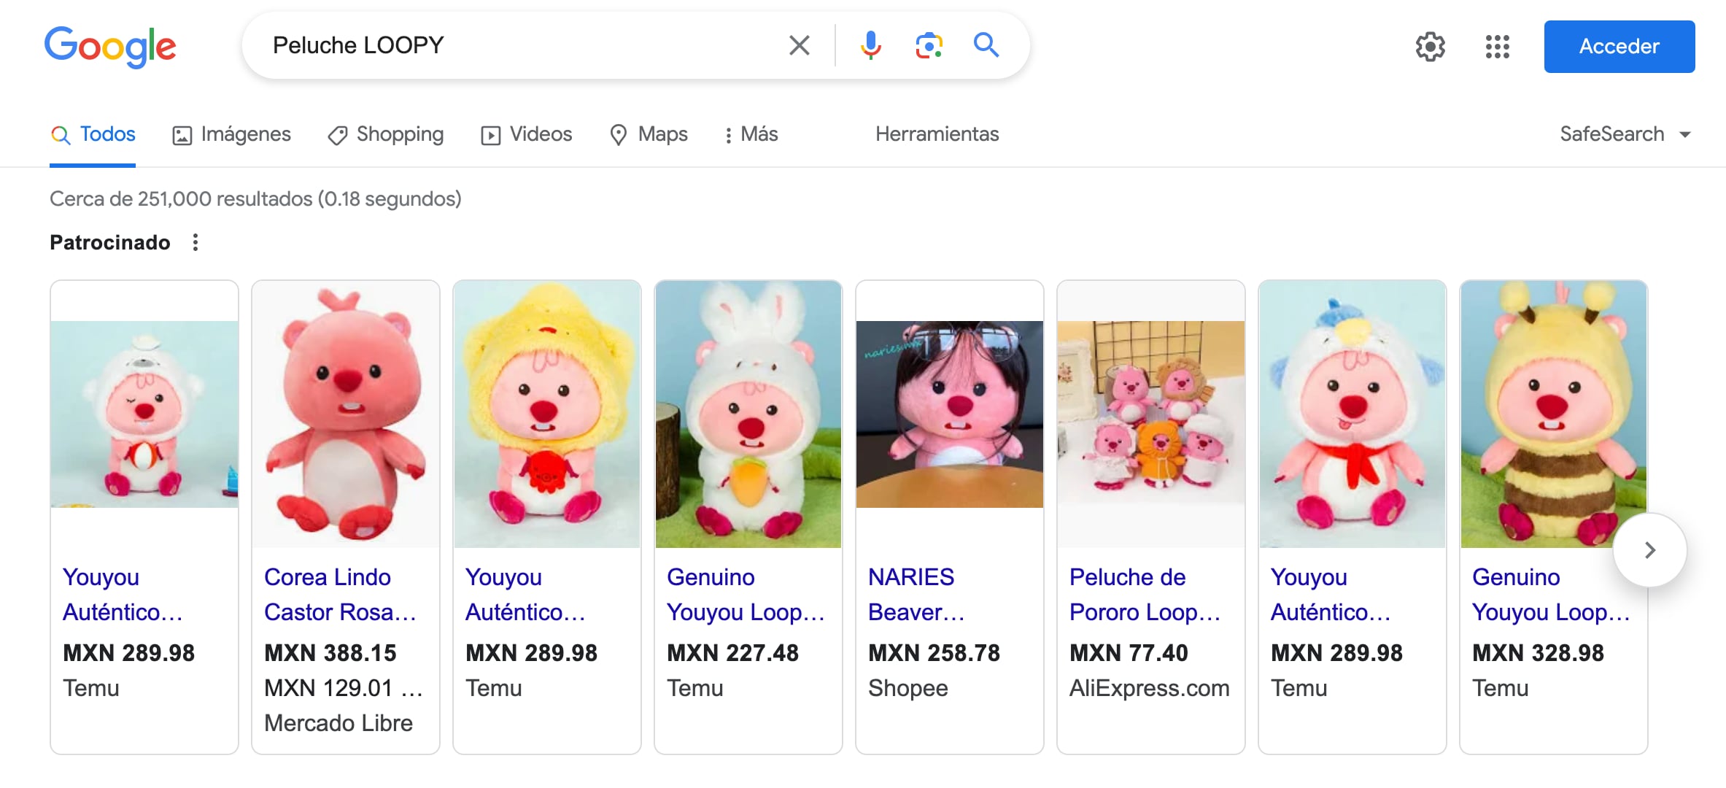Viewport: 1726px width, 788px height.
Task: Switch to the Videos tab
Action: (526, 134)
